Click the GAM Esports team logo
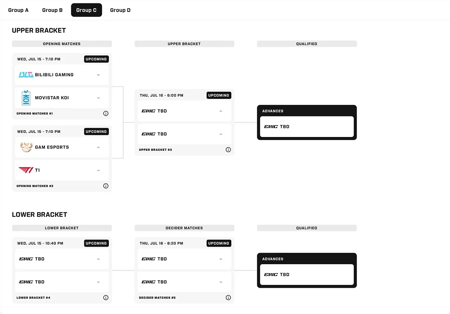Screen dimensions: 450x314 [x=26, y=147]
